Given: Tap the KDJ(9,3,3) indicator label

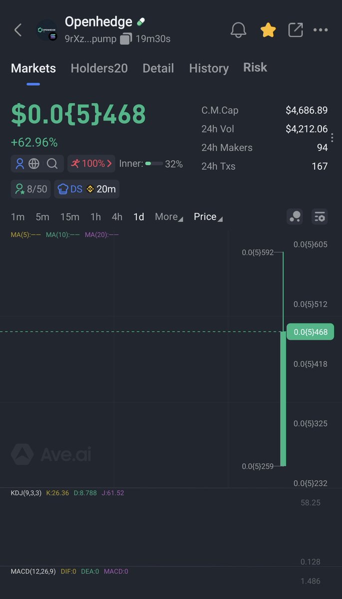Looking at the screenshot, I should click(x=27, y=493).
